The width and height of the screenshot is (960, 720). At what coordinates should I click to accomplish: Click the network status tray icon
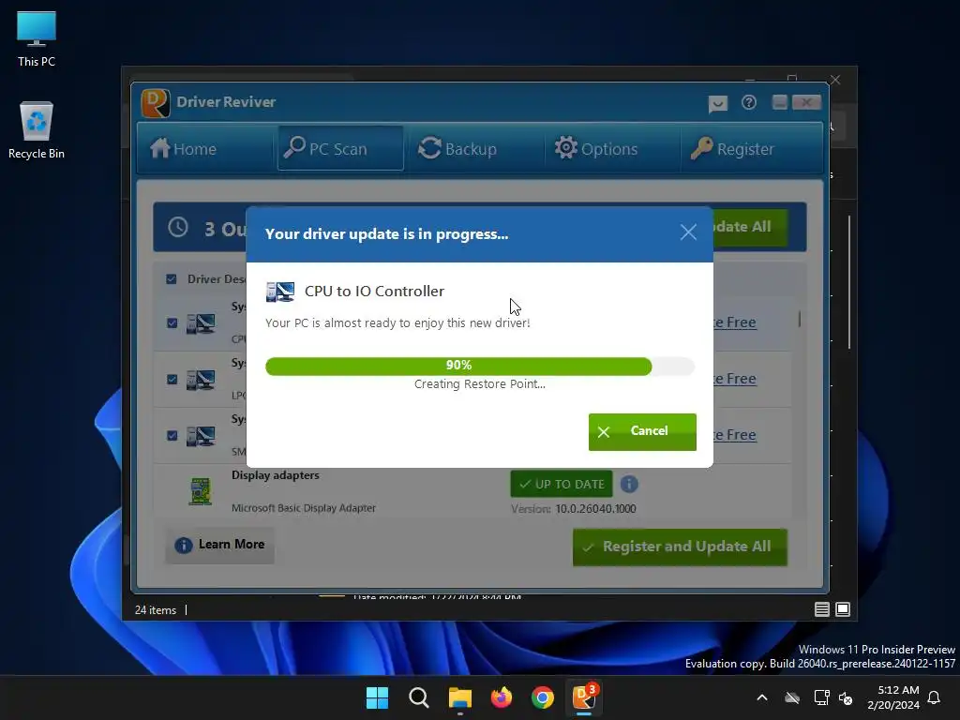[821, 697]
